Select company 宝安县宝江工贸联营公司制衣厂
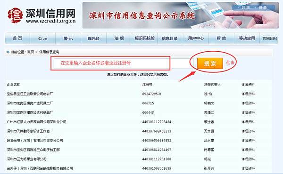Image resolution: width=283 pixels, height=174 pixels. coord(30,94)
